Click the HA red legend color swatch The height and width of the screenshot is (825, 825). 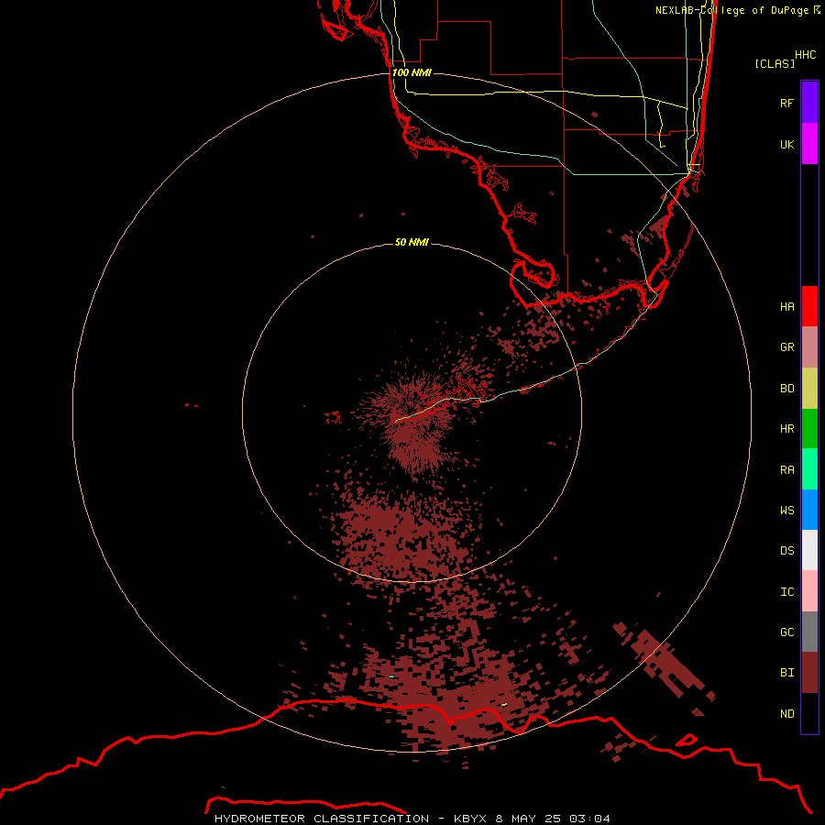pyautogui.click(x=809, y=306)
